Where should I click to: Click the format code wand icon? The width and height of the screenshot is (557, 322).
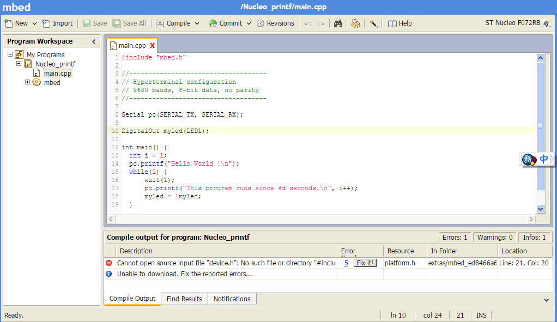373,23
